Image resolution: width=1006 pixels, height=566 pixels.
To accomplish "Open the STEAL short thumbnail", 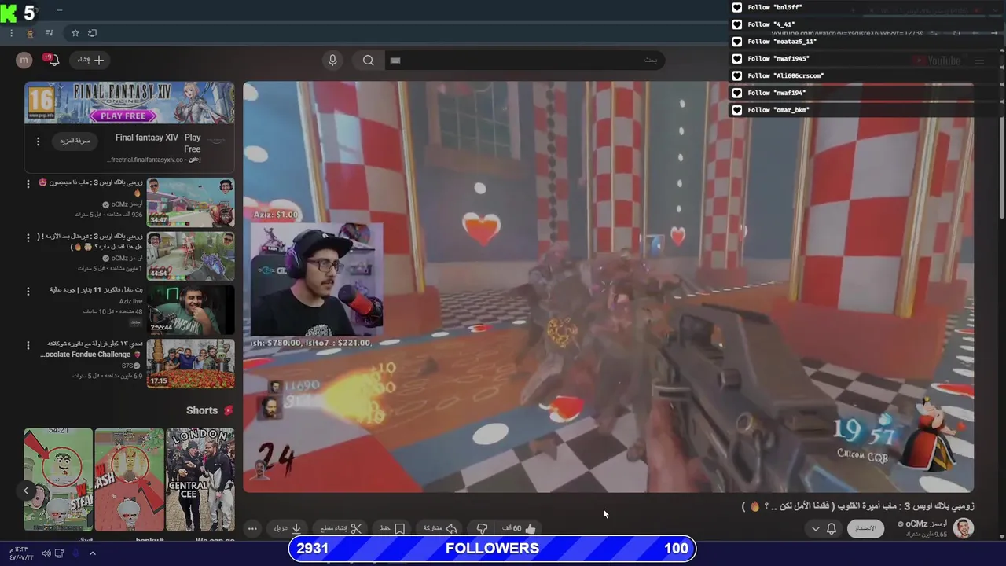I will (58, 480).
